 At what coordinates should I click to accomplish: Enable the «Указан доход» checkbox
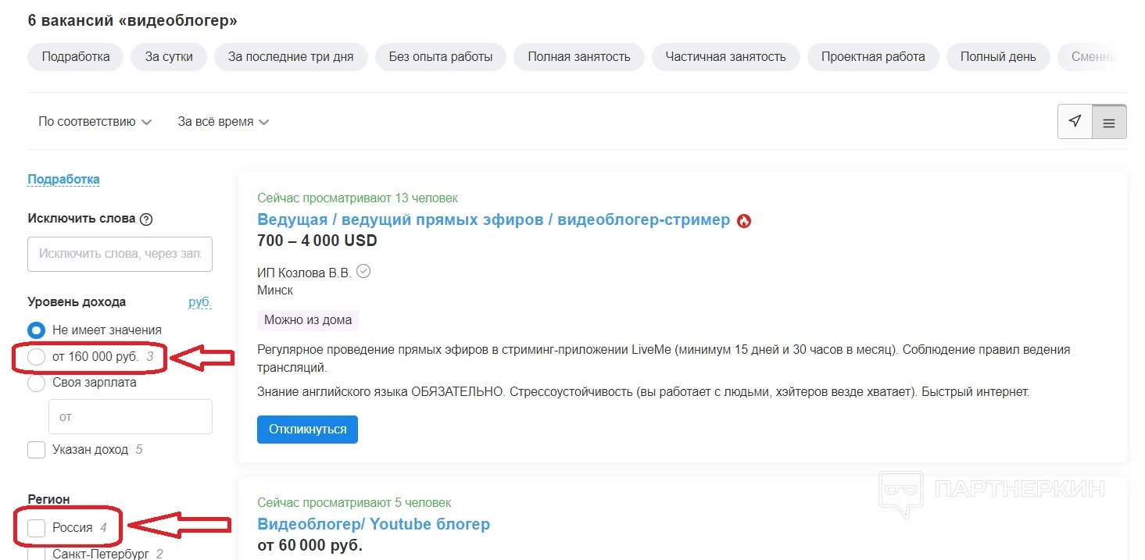(x=36, y=450)
